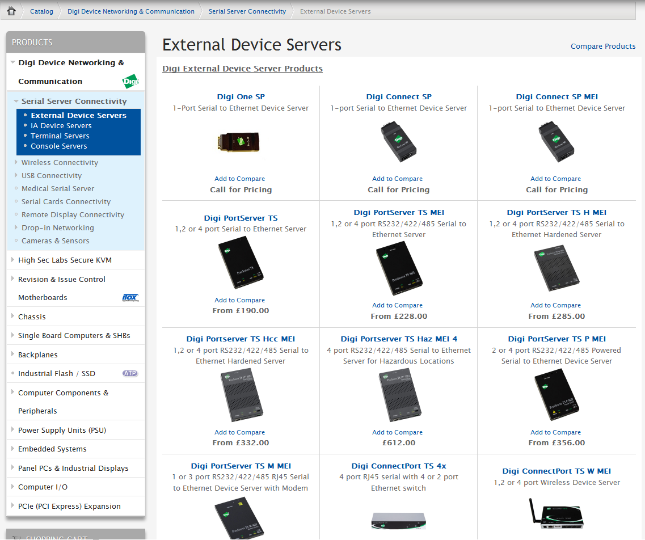Select External Device Servers in sidebar
Screen dimensions: 645x540
click(78, 116)
